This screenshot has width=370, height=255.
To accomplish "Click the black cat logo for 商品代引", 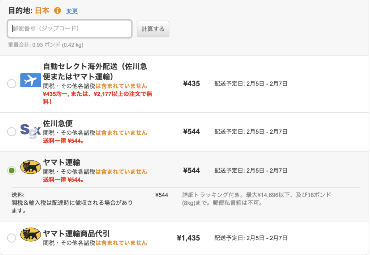I will tap(30, 234).
